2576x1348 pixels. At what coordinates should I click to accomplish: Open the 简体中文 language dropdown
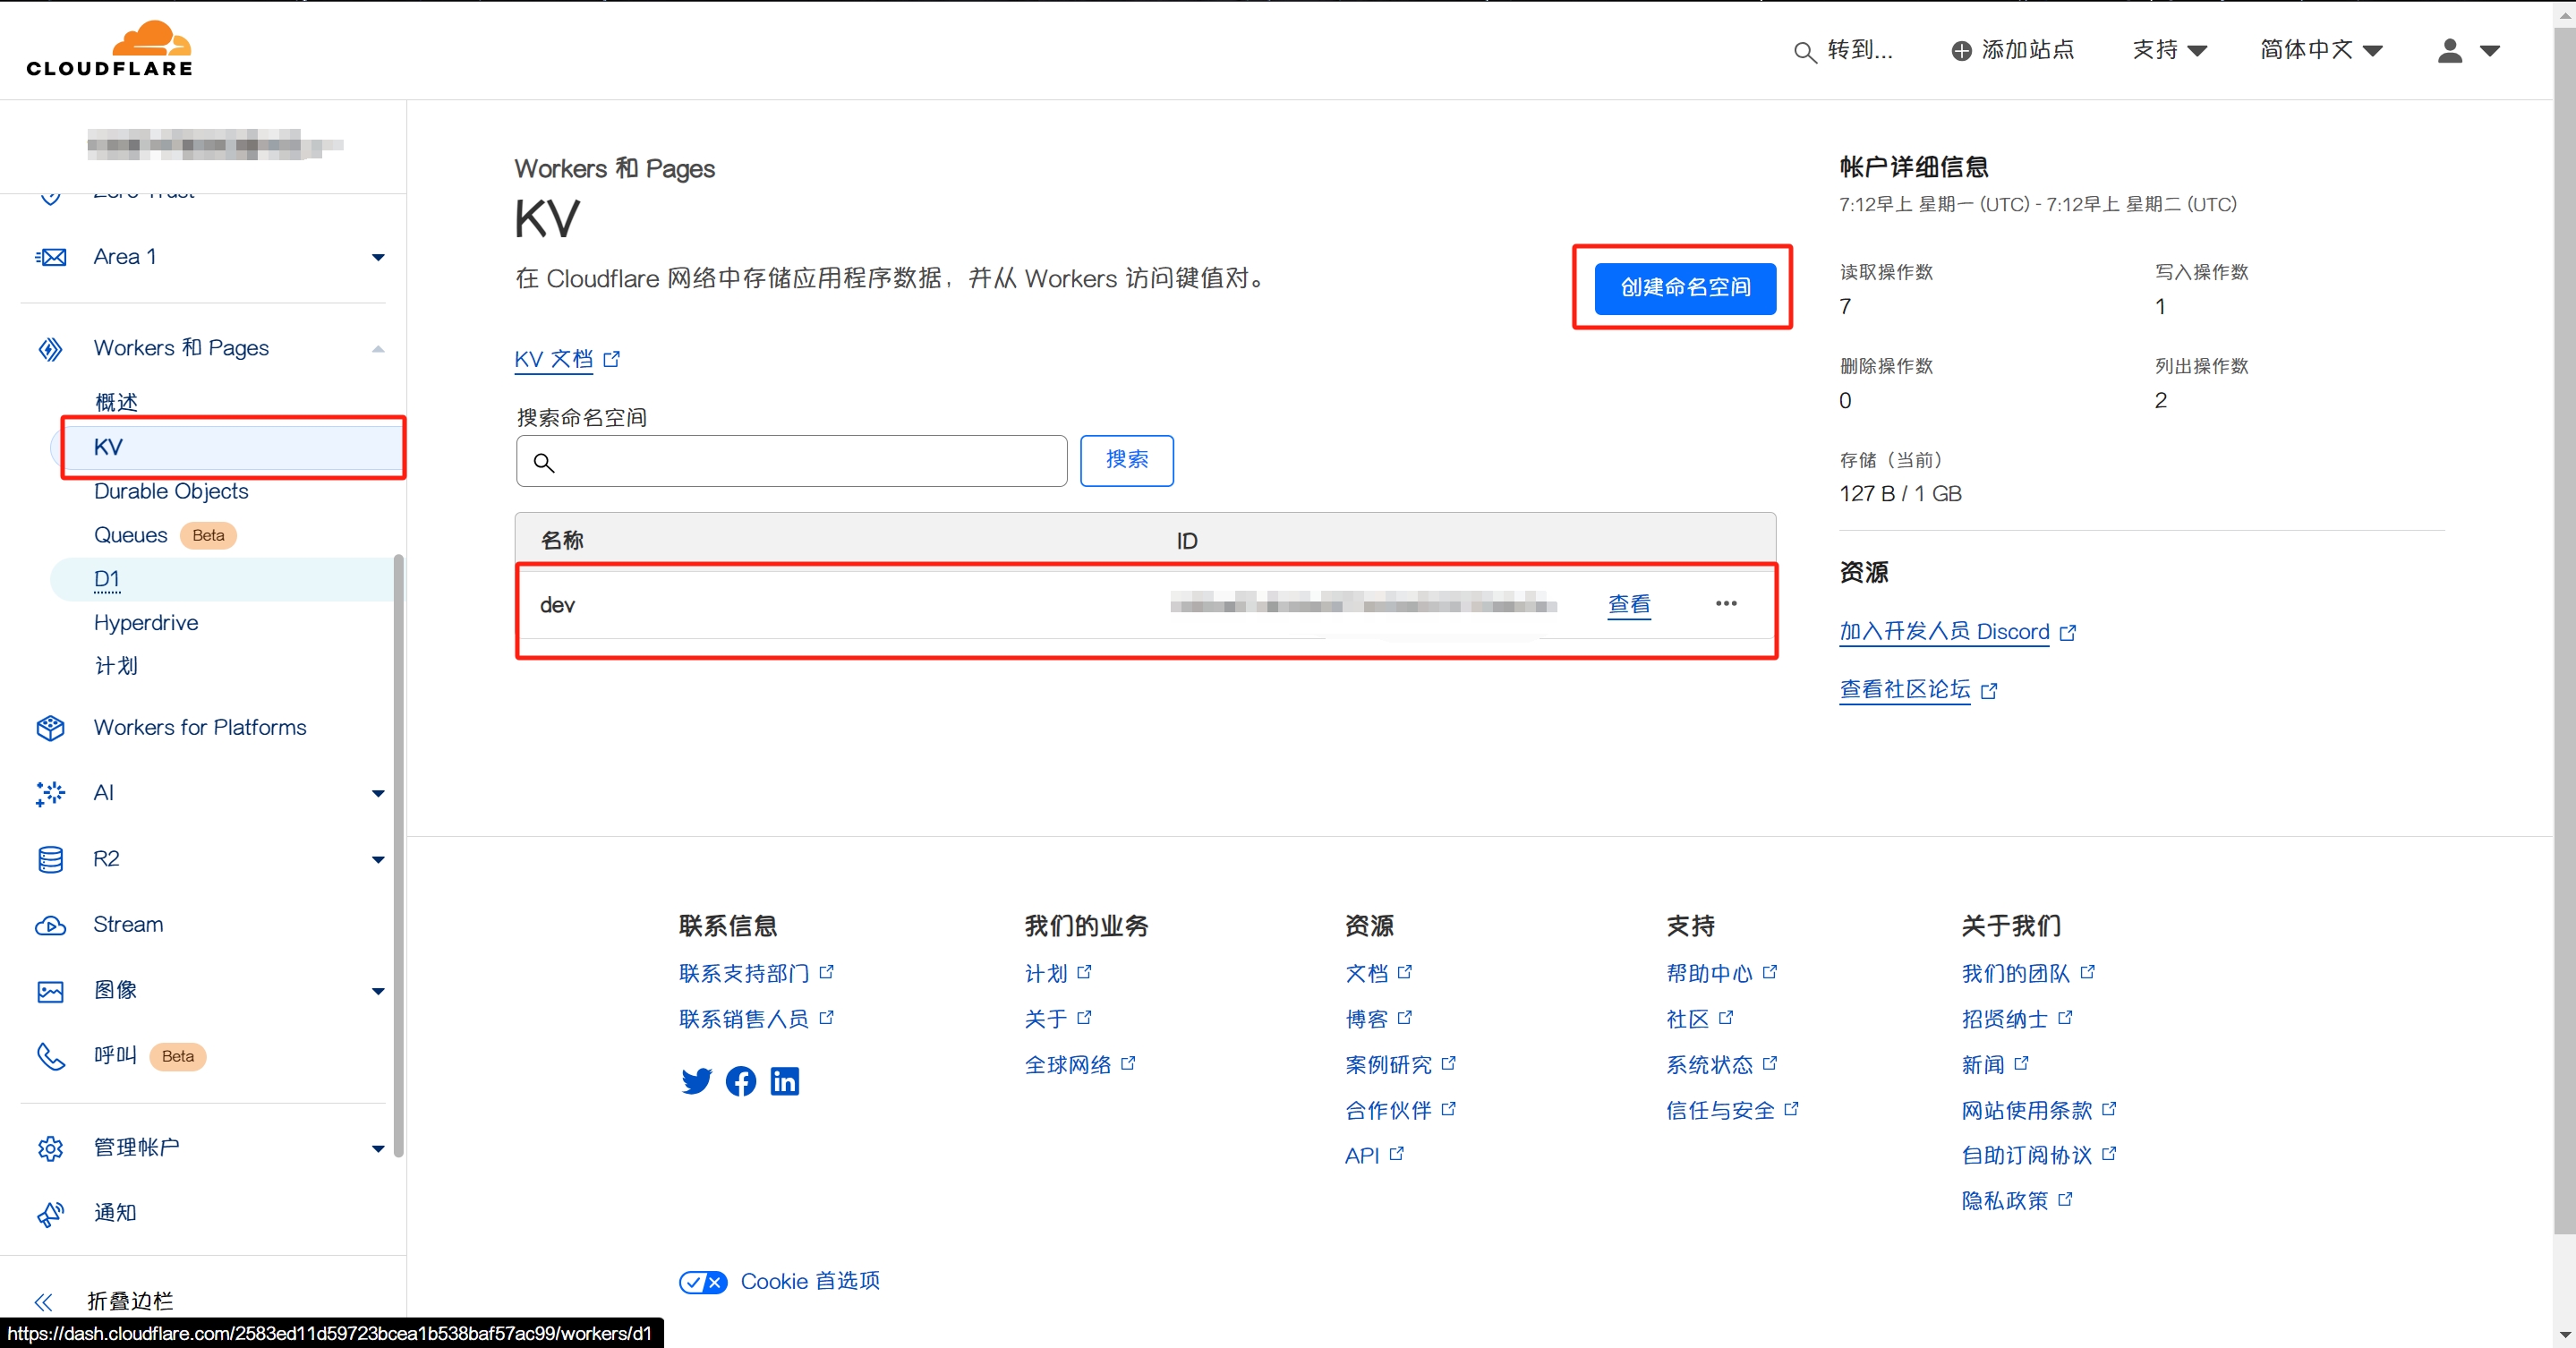pos(2321,50)
